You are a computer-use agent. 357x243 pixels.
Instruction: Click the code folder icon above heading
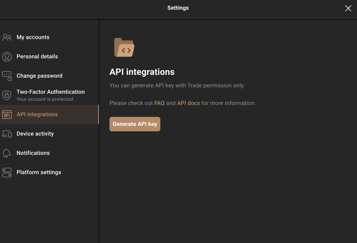124,47
